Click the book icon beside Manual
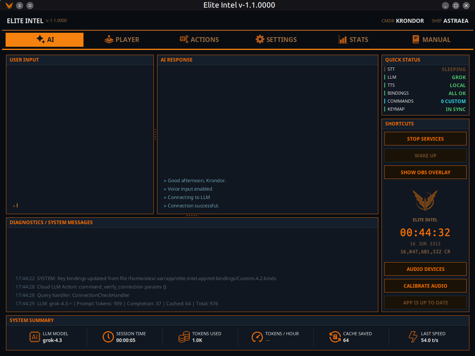475x356 pixels. click(x=416, y=40)
